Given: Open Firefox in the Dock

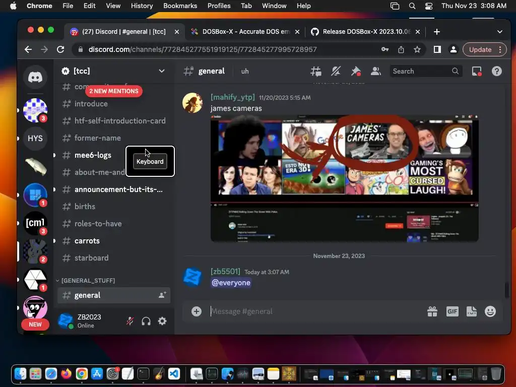Looking at the screenshot, I should (66, 374).
